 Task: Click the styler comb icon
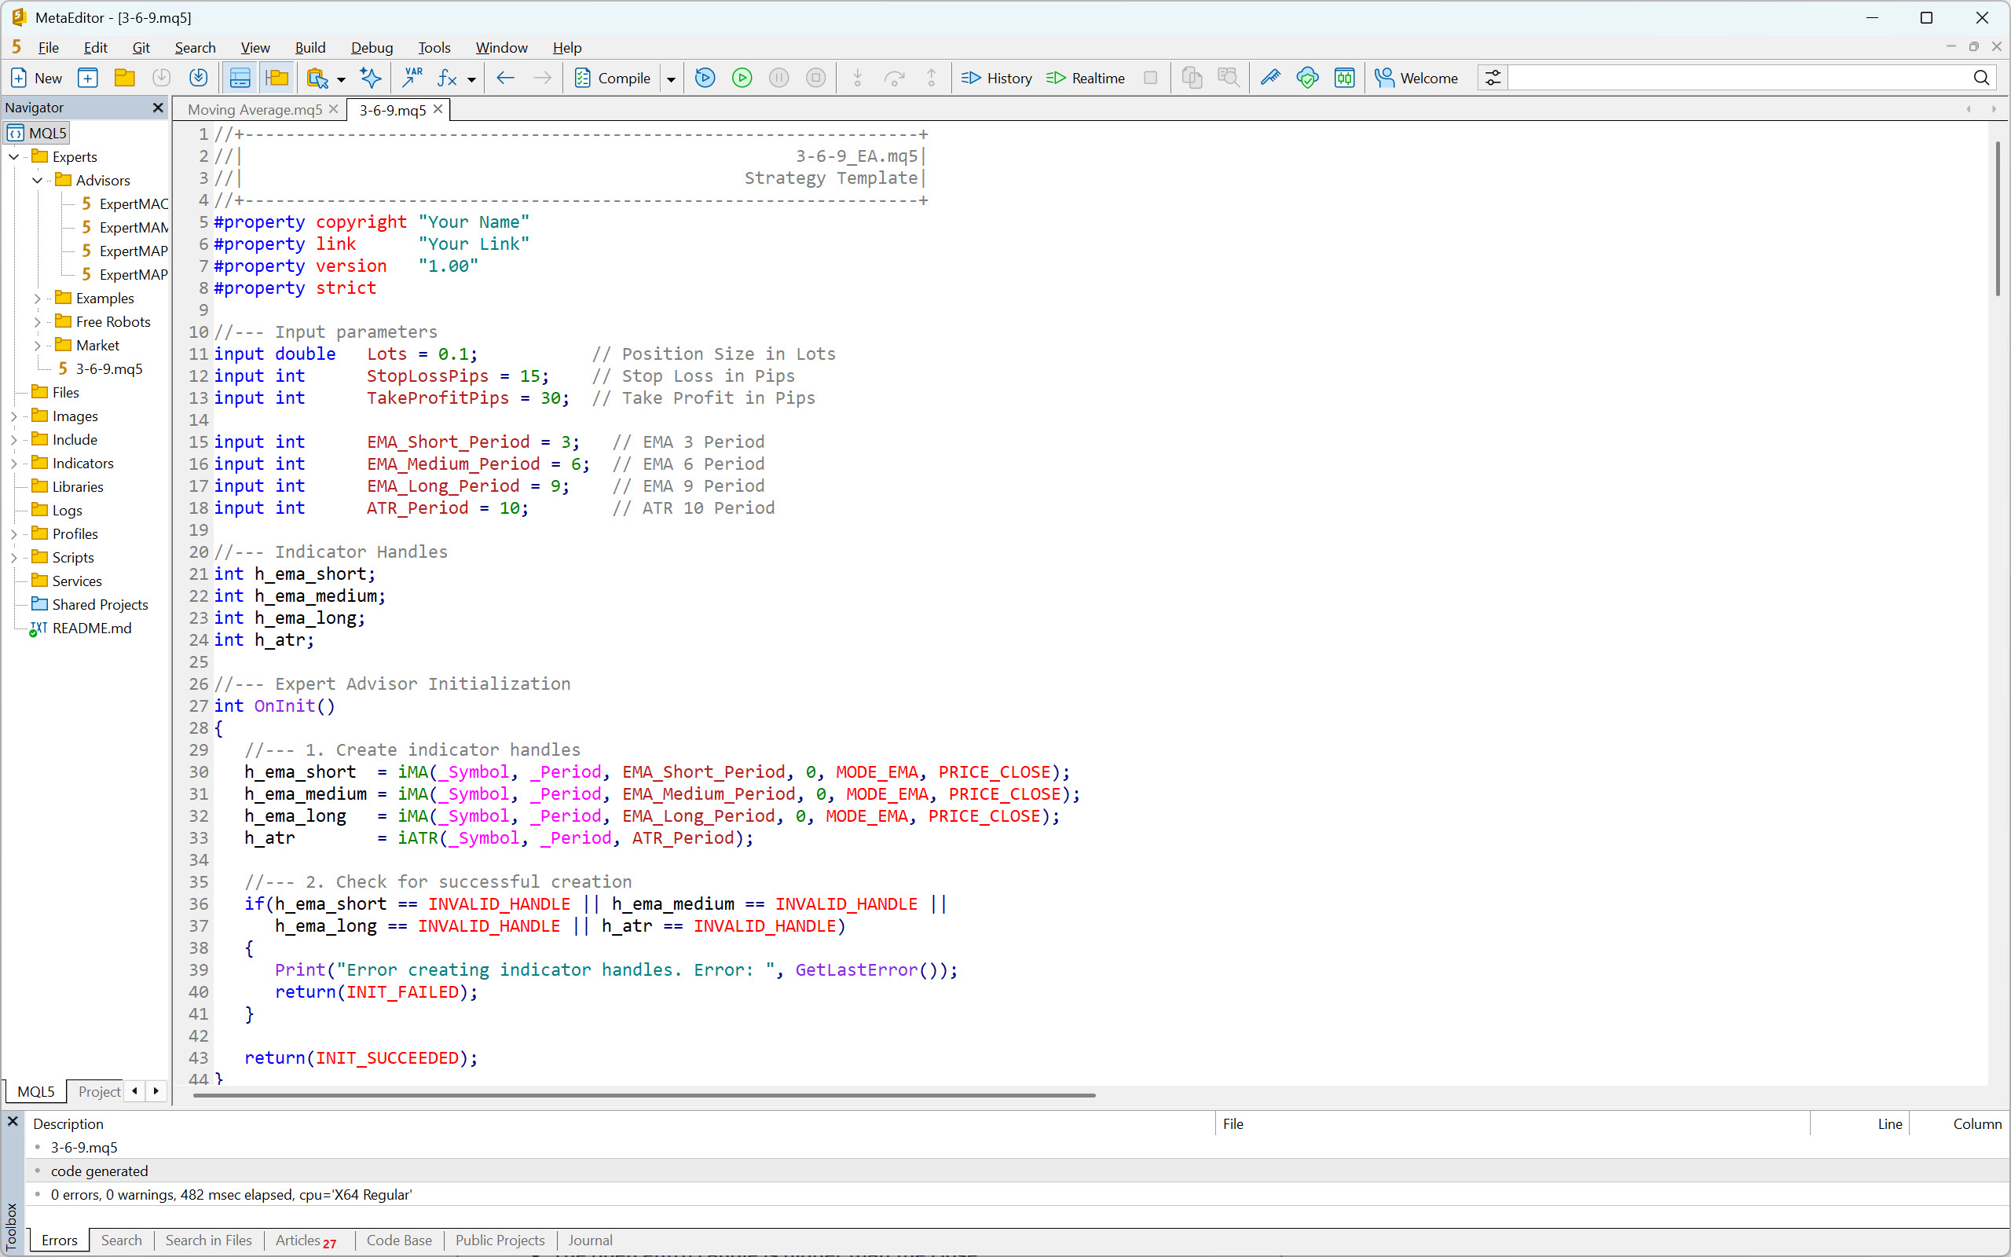click(1269, 78)
